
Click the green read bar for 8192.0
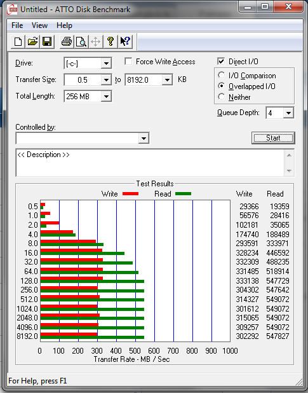coord(92,338)
